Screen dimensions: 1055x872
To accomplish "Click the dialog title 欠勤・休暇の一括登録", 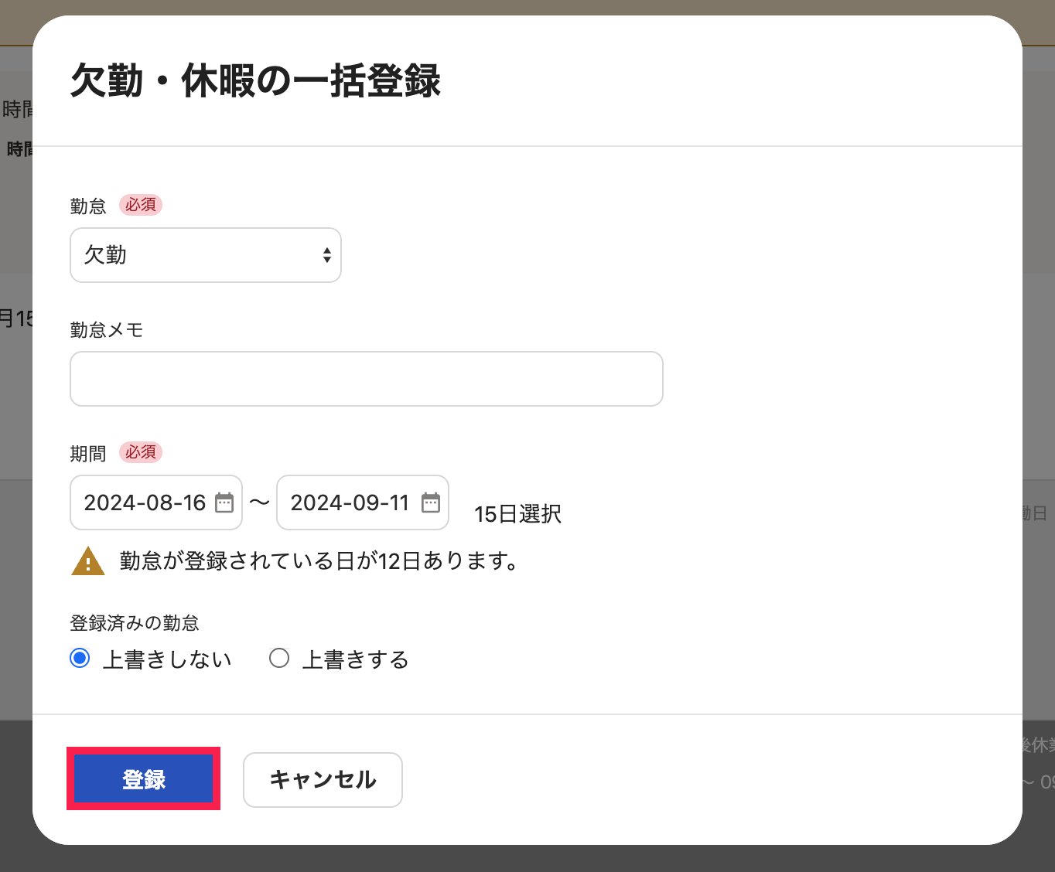I will pos(255,80).
